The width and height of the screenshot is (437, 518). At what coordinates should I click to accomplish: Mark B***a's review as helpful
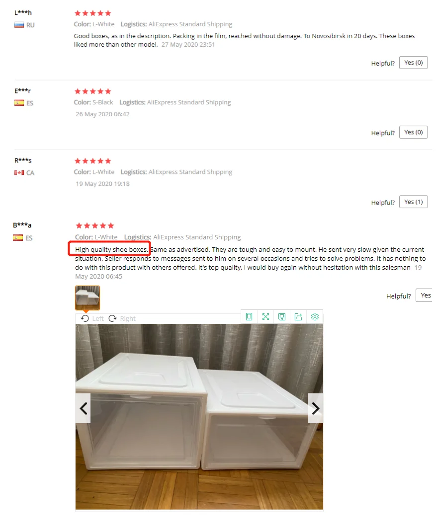point(424,296)
